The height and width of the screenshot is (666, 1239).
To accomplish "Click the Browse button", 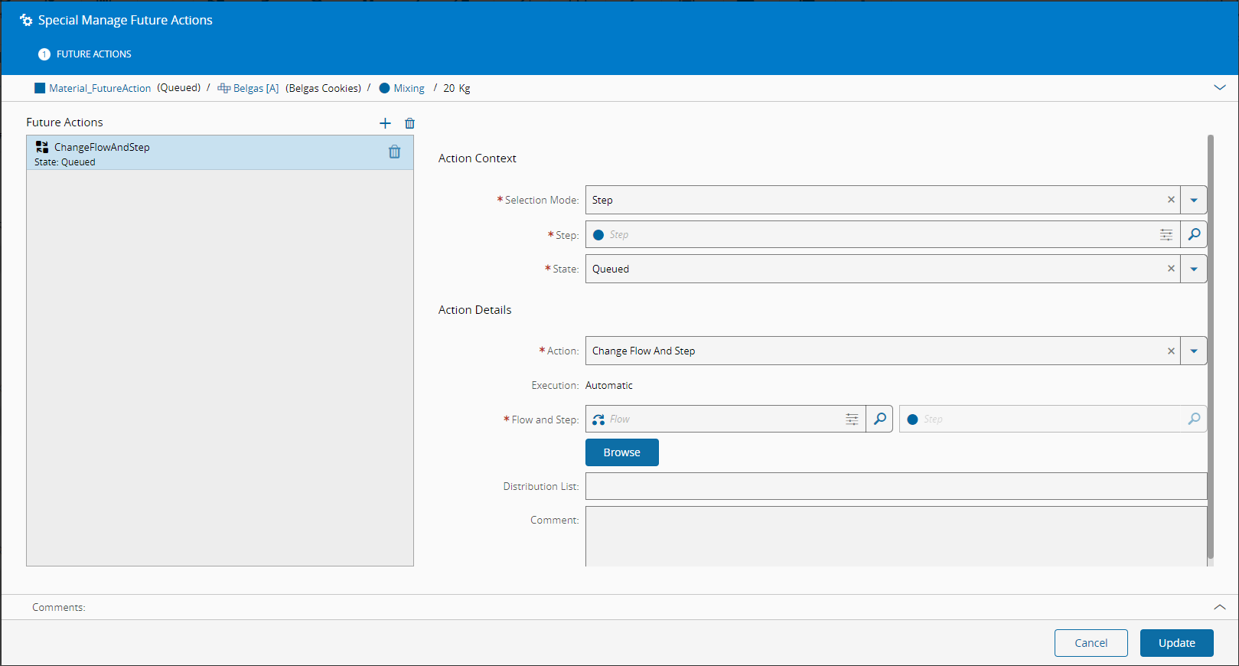I will coord(621,452).
